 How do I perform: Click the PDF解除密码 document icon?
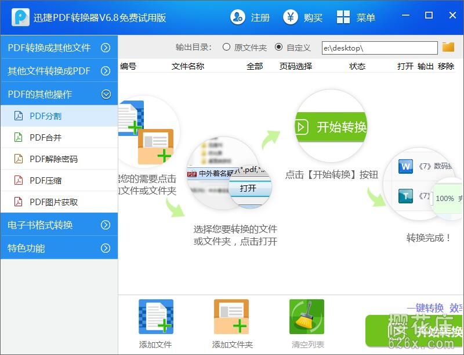coord(19,159)
